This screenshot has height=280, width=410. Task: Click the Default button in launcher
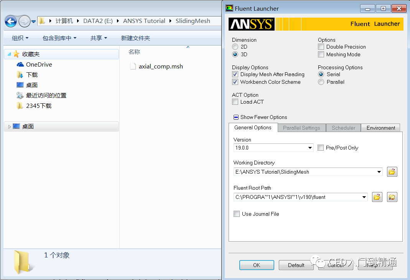[296, 265]
